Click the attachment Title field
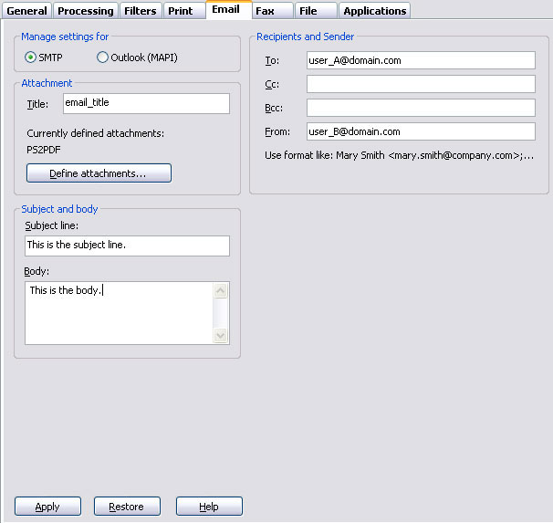Screen dimensions: 553x523 [x=146, y=103]
